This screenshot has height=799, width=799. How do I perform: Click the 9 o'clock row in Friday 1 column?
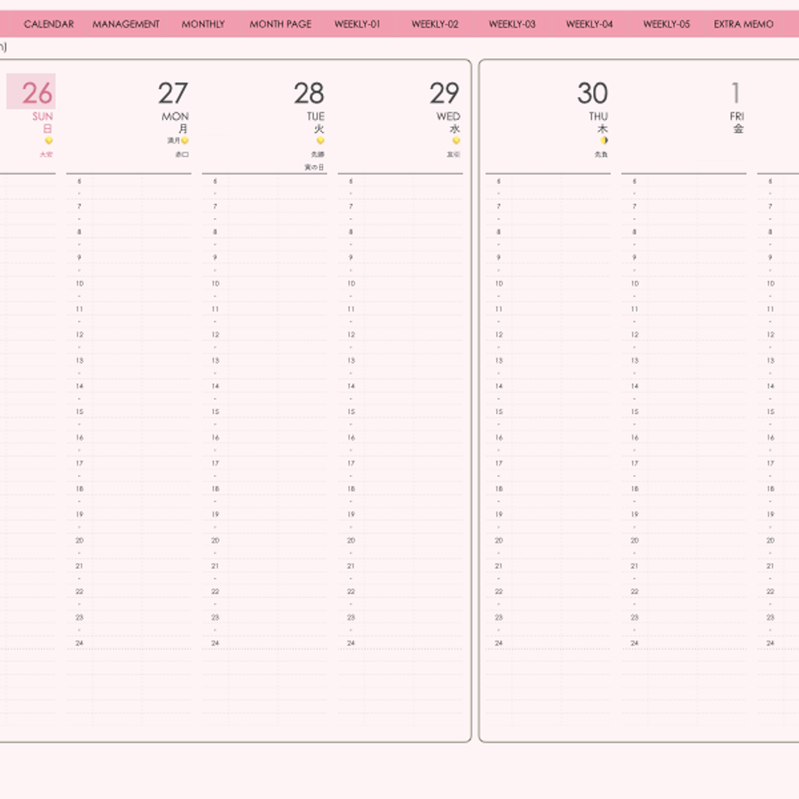click(683, 257)
